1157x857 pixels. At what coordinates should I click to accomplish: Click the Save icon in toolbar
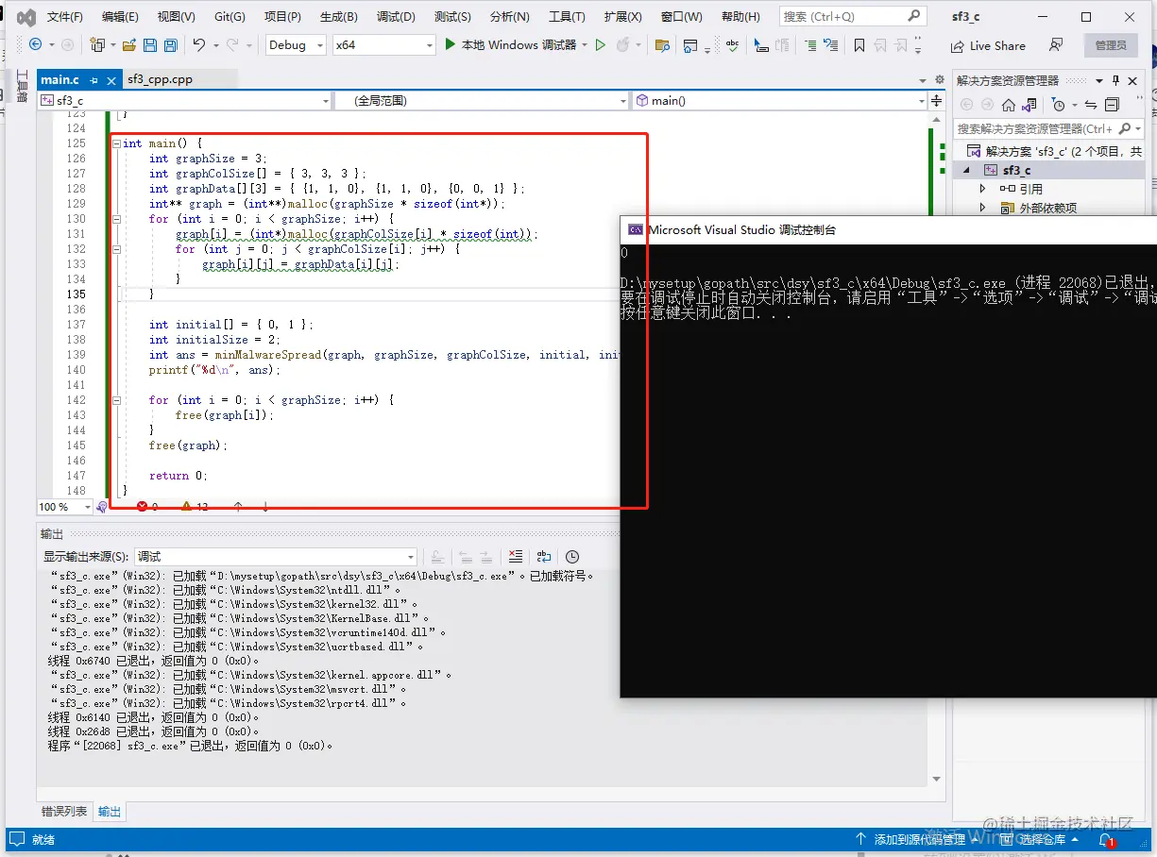151,45
